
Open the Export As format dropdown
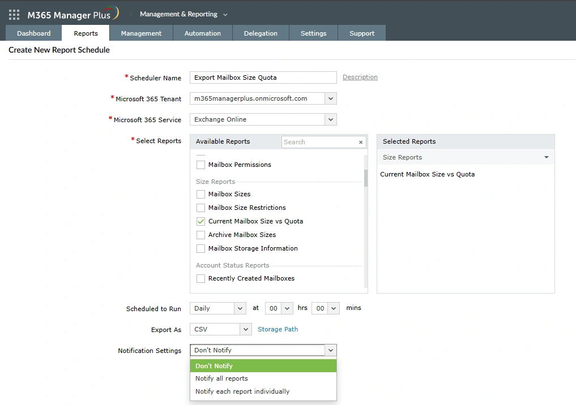pos(245,329)
